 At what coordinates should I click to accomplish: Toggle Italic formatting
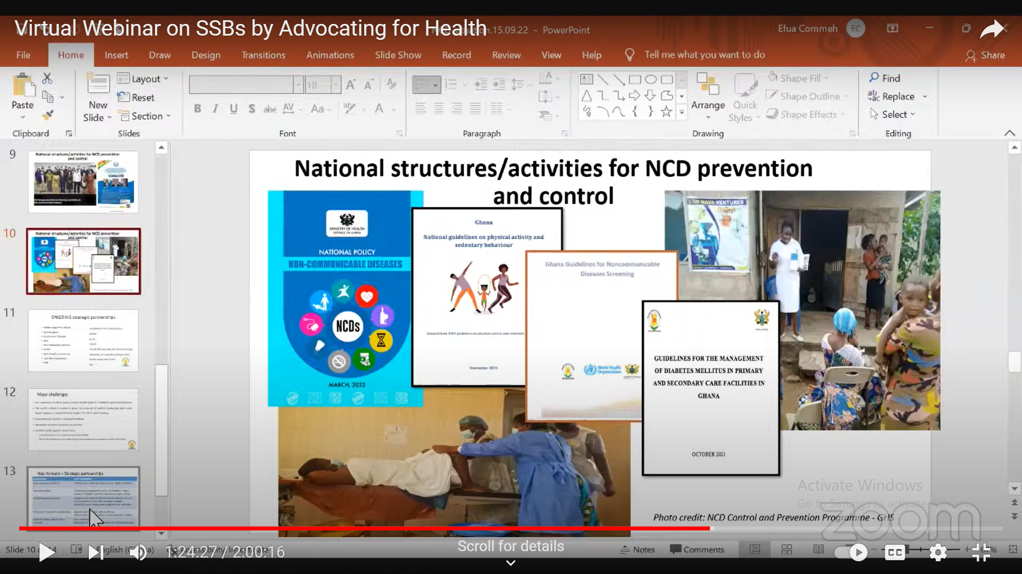tap(215, 108)
